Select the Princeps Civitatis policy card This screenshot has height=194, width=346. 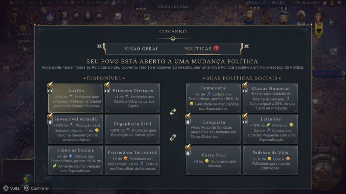132,98
